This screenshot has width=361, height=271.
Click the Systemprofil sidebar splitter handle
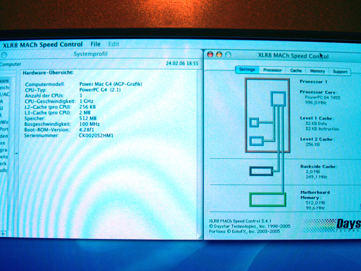click(x=16, y=153)
